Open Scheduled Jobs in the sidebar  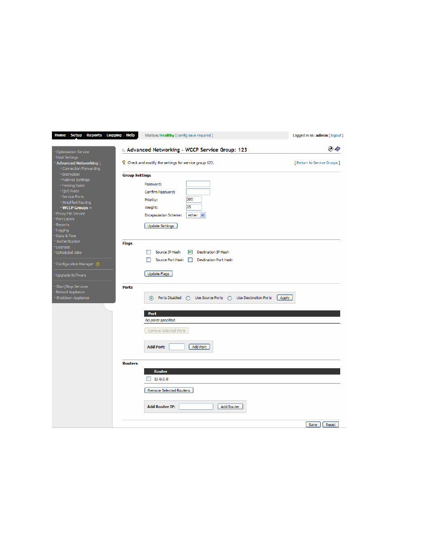pos(69,253)
